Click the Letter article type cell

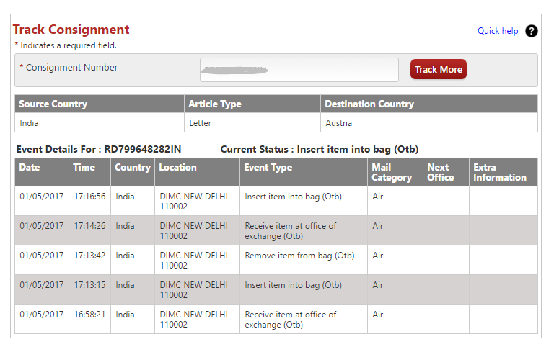pyautogui.click(x=200, y=123)
